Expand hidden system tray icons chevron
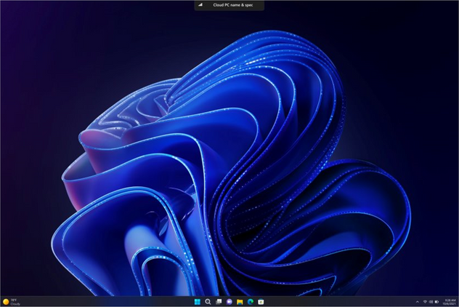Screen dimensions: 459x307 point(417,301)
